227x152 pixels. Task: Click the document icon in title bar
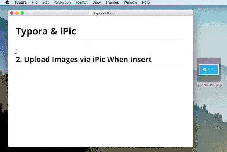[90, 13]
